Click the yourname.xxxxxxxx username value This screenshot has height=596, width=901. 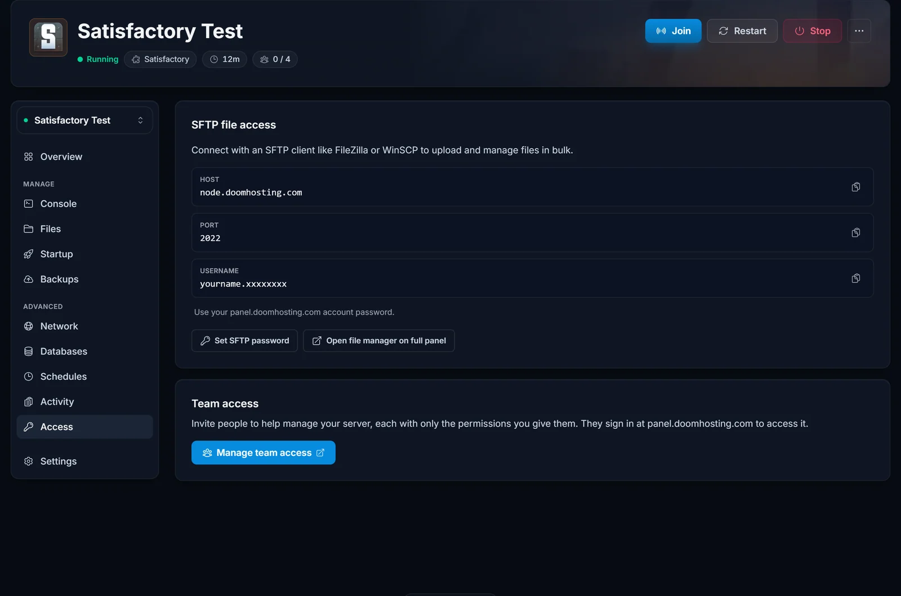[x=243, y=284]
